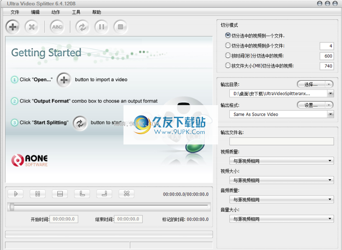Click the 选择... output directory button

click(311, 84)
